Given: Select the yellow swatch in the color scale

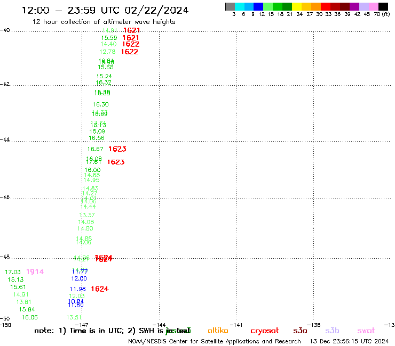Looking at the screenshot, I should point(297,6).
